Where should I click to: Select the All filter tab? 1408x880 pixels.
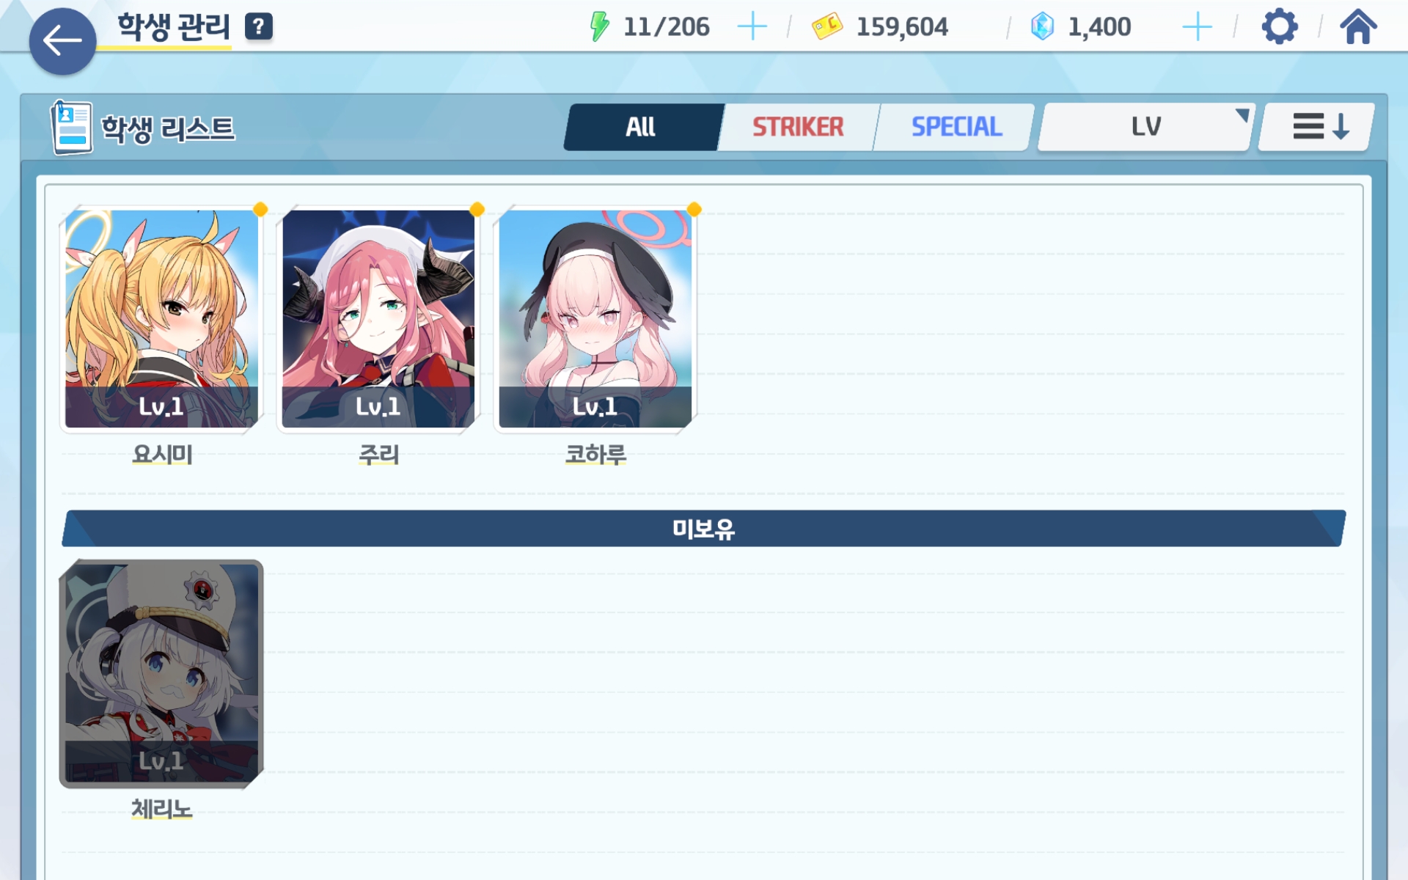tap(642, 127)
